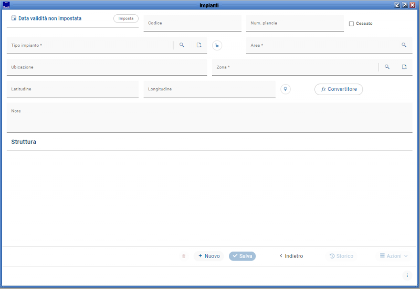Save the form with Salva
This screenshot has height=289, width=420.
(x=243, y=256)
